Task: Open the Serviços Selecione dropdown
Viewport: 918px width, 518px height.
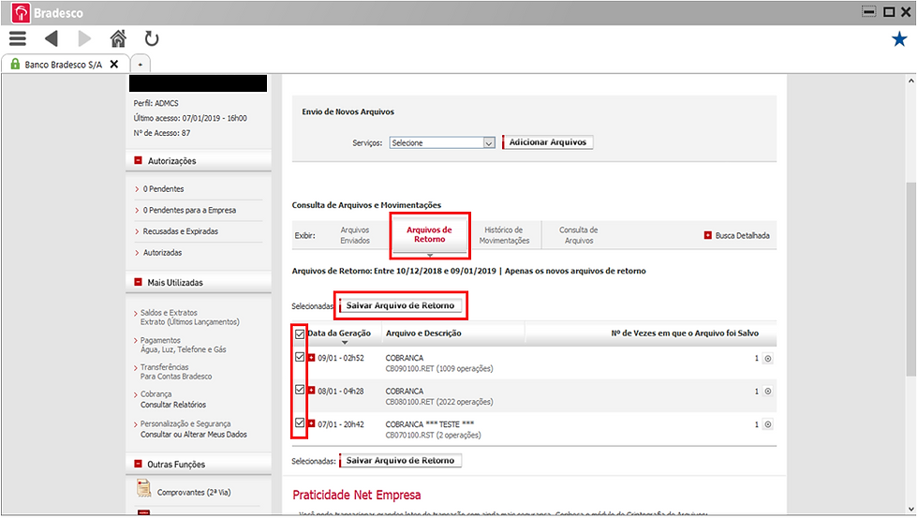Action: 442,142
